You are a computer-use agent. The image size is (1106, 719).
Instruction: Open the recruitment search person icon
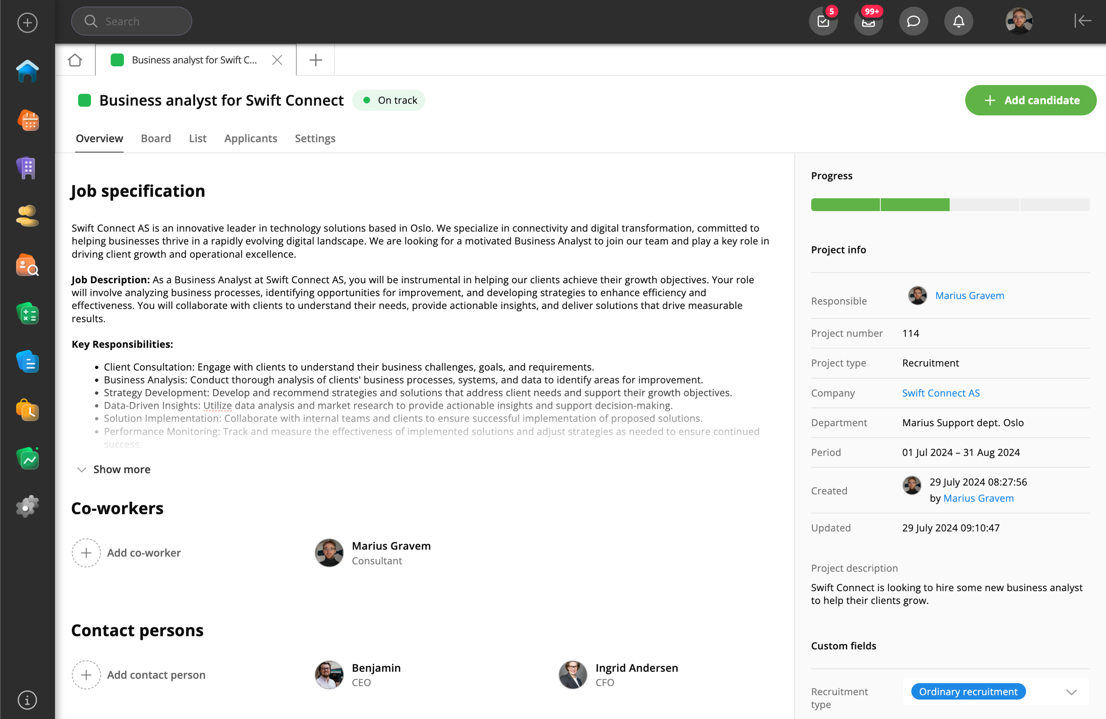click(27, 264)
